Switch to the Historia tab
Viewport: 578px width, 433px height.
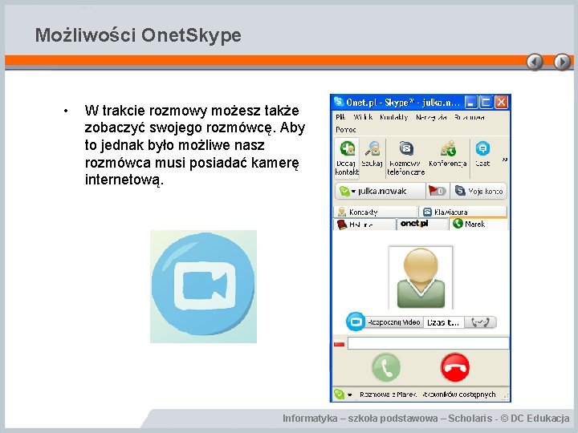[364, 225]
